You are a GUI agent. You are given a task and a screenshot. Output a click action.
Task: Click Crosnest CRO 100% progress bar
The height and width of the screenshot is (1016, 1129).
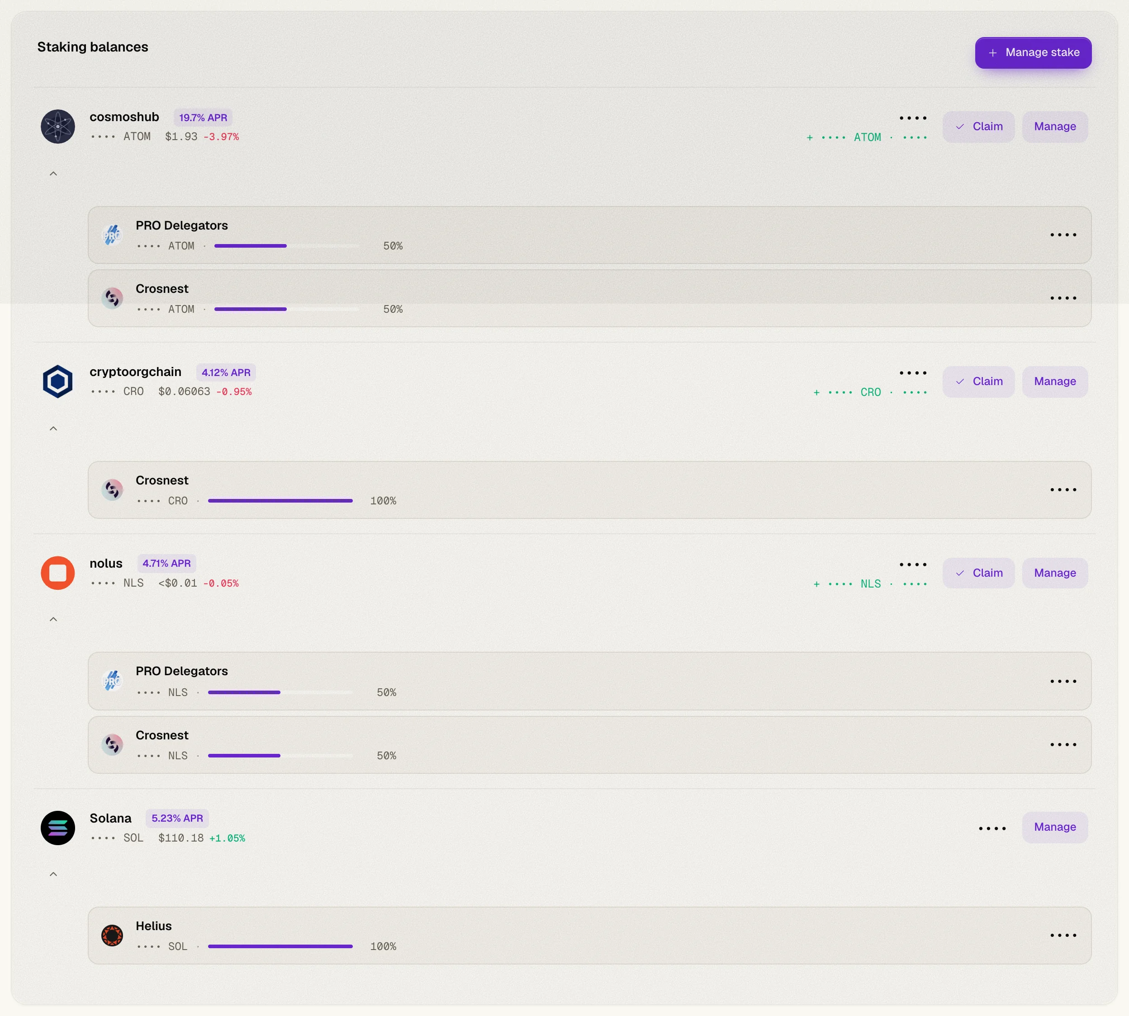coord(280,501)
